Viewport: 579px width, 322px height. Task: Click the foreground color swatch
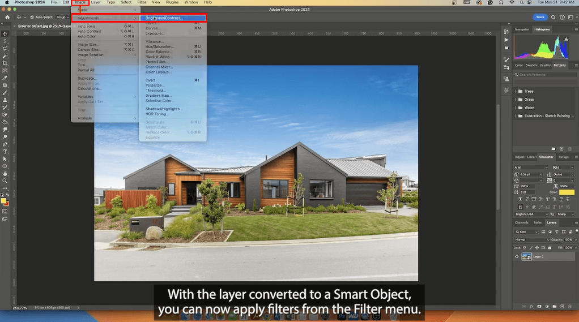click(3, 201)
